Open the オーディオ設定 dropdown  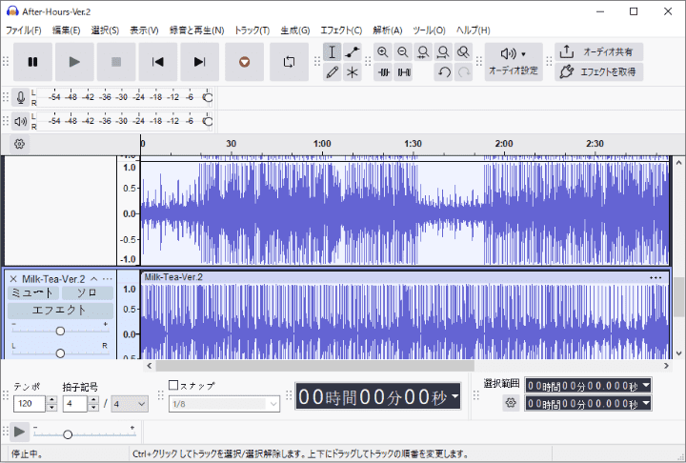514,61
